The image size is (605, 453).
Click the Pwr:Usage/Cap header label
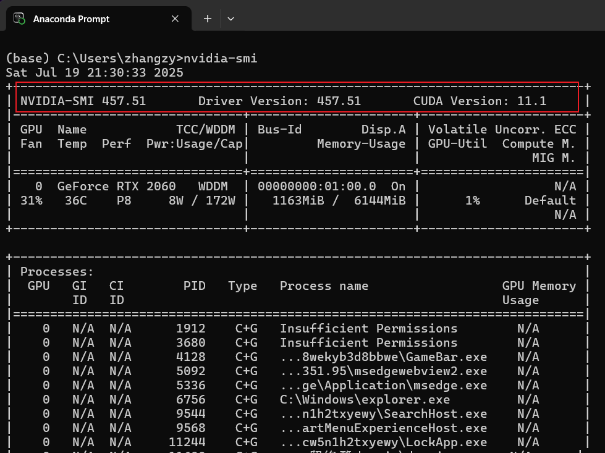pyautogui.click(x=195, y=144)
